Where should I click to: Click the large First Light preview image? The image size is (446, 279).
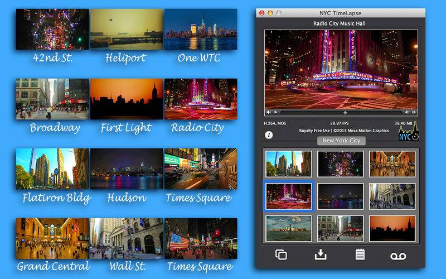point(127,99)
